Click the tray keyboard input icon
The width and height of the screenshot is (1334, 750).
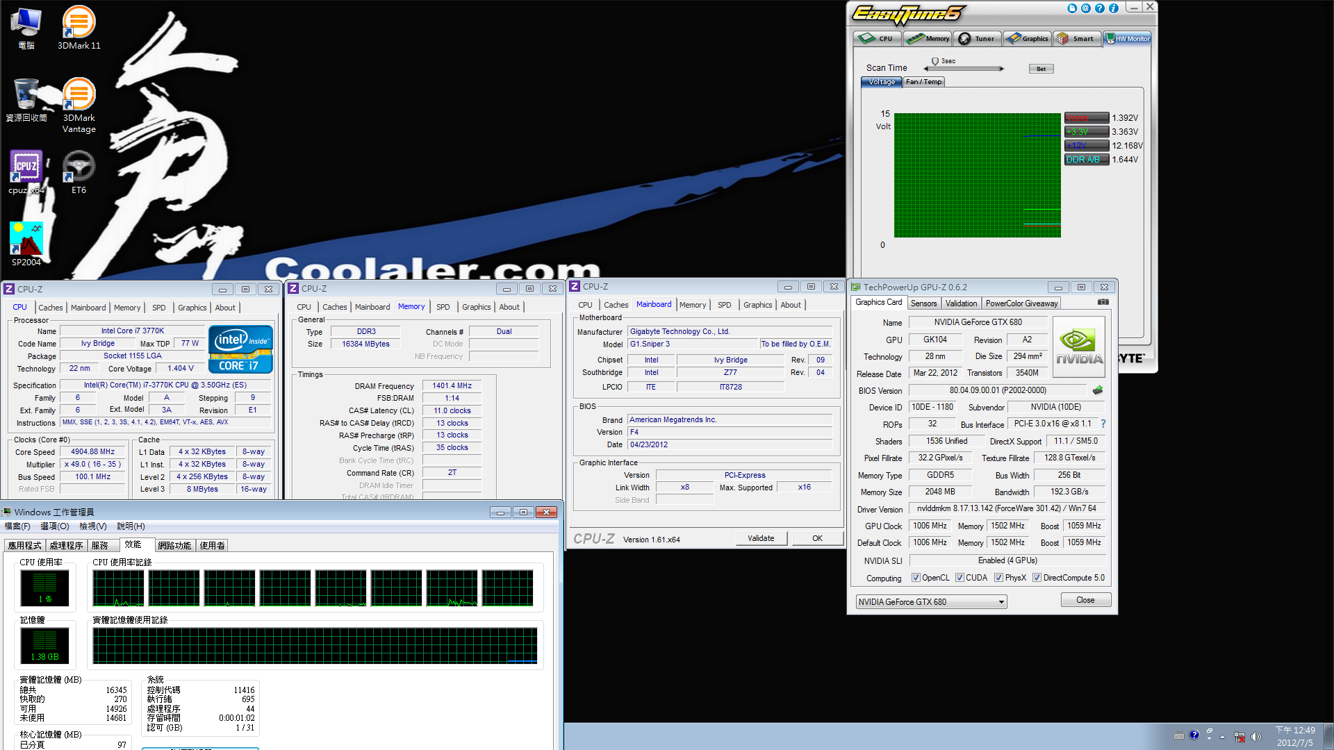coord(1178,736)
